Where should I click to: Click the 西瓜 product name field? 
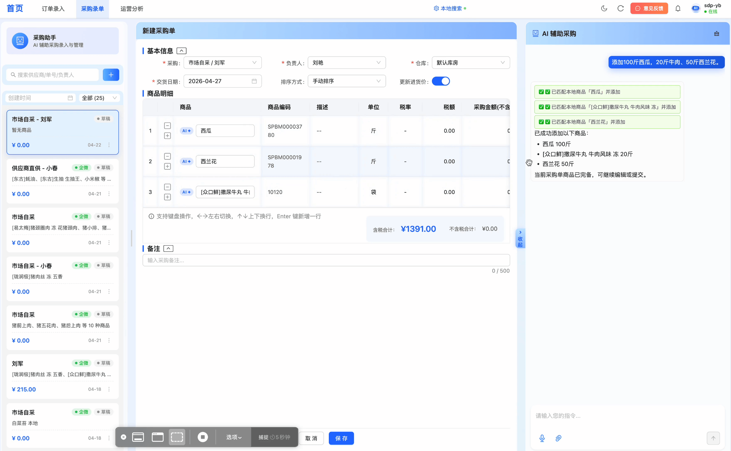[x=225, y=131]
